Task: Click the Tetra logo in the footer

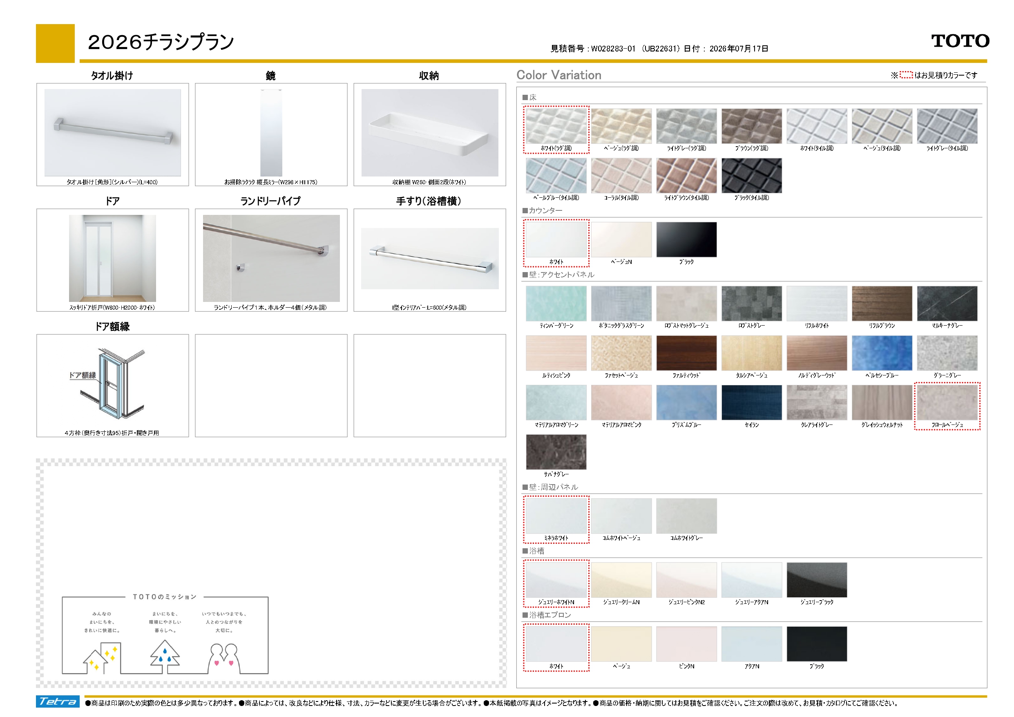Action: tap(58, 701)
